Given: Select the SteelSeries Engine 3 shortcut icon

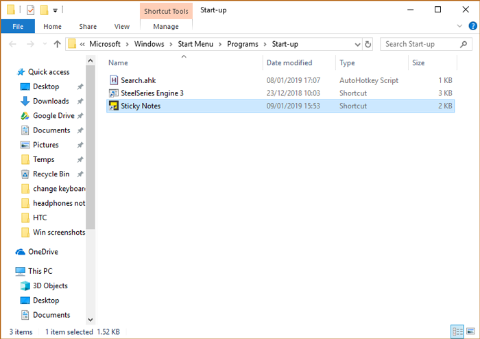Looking at the screenshot, I should pos(114,93).
